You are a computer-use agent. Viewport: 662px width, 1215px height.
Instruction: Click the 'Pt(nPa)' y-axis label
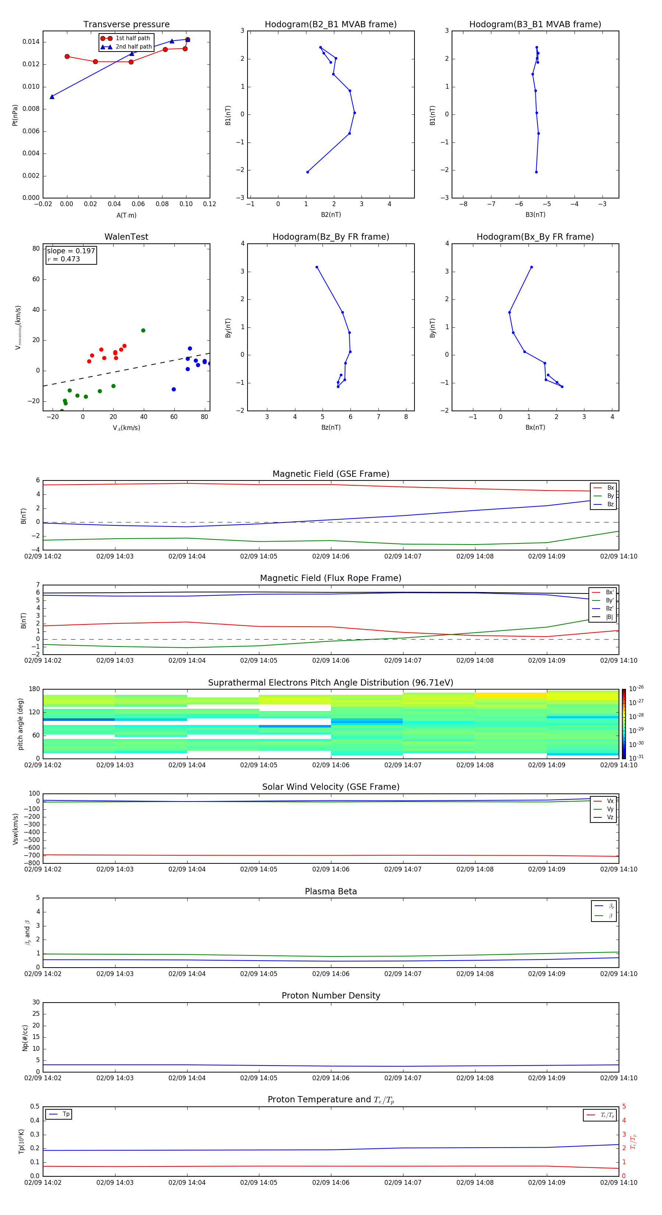pos(15,115)
